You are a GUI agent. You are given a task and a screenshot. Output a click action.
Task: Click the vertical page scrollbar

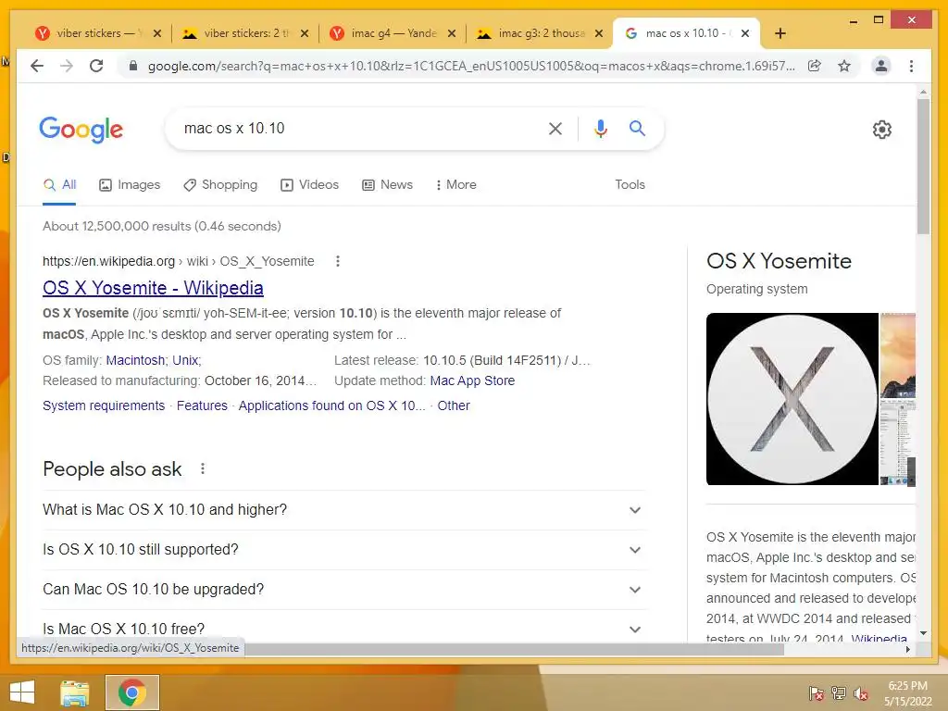point(923,167)
